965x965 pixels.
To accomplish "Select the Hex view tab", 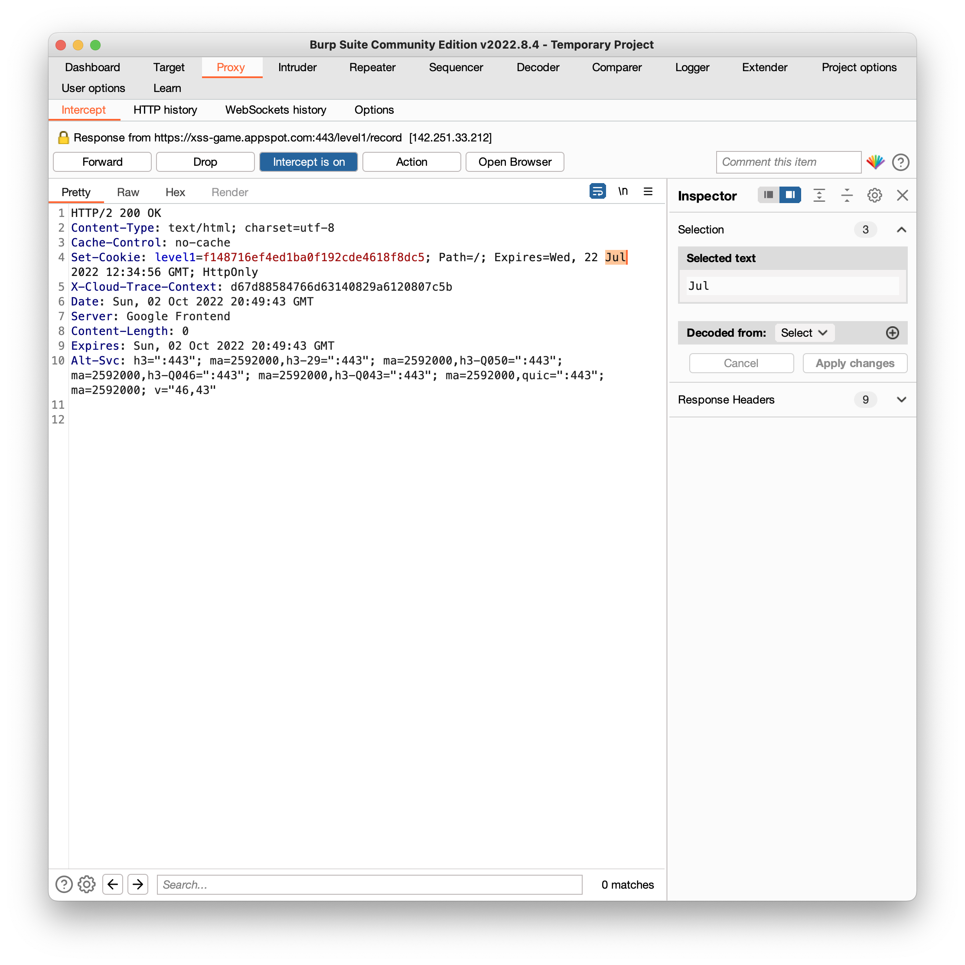I will coord(175,193).
